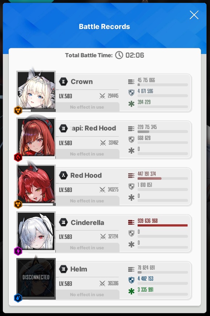Click the fire element badge on Rapi: Red Hood
The width and height of the screenshot is (210, 316).
click(18, 157)
